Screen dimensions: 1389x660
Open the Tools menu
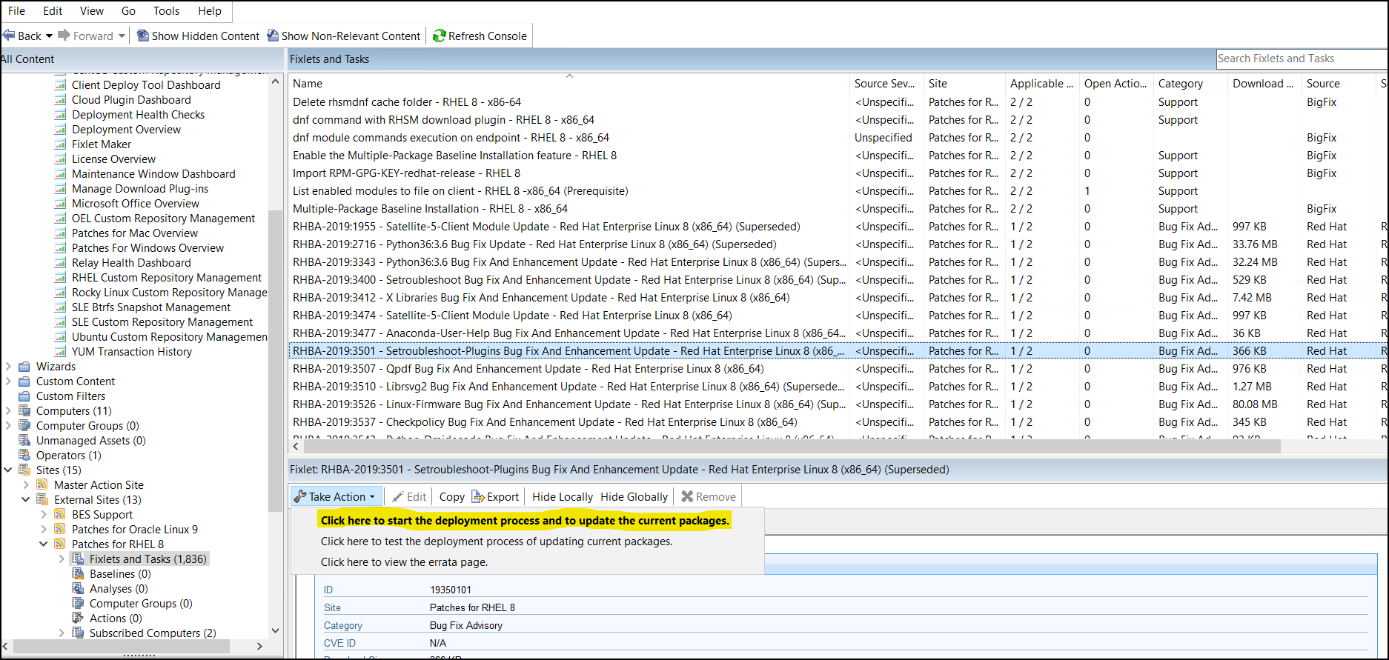click(166, 11)
